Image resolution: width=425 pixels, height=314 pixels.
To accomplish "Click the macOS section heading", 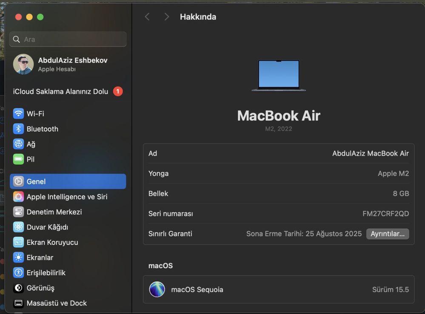I will [x=160, y=266].
